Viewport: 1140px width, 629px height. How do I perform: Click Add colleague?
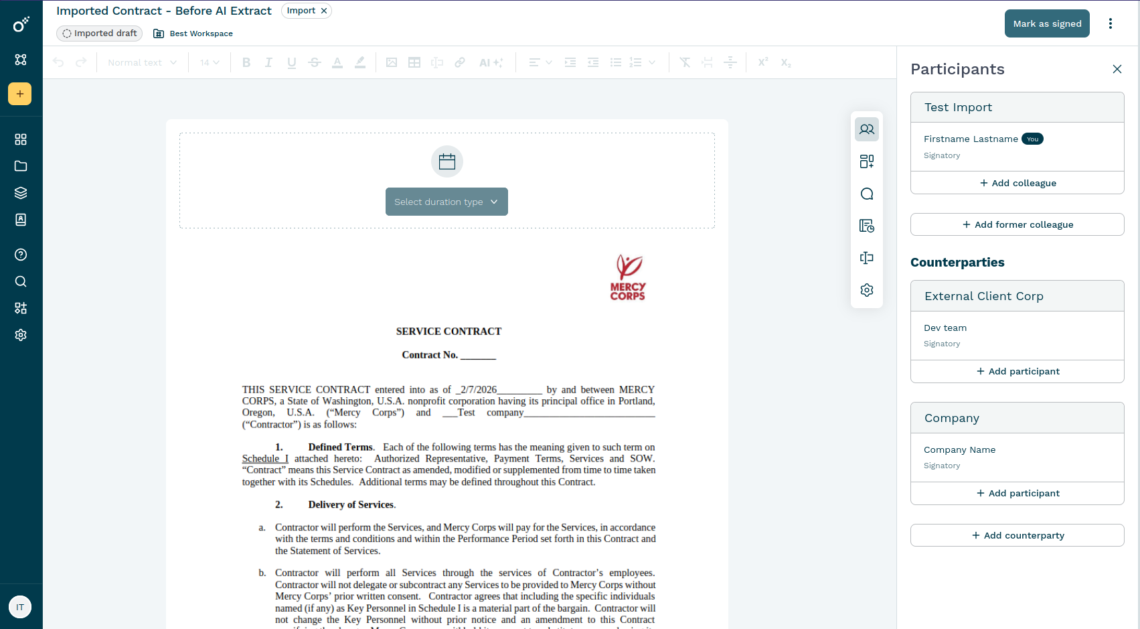[1017, 183]
